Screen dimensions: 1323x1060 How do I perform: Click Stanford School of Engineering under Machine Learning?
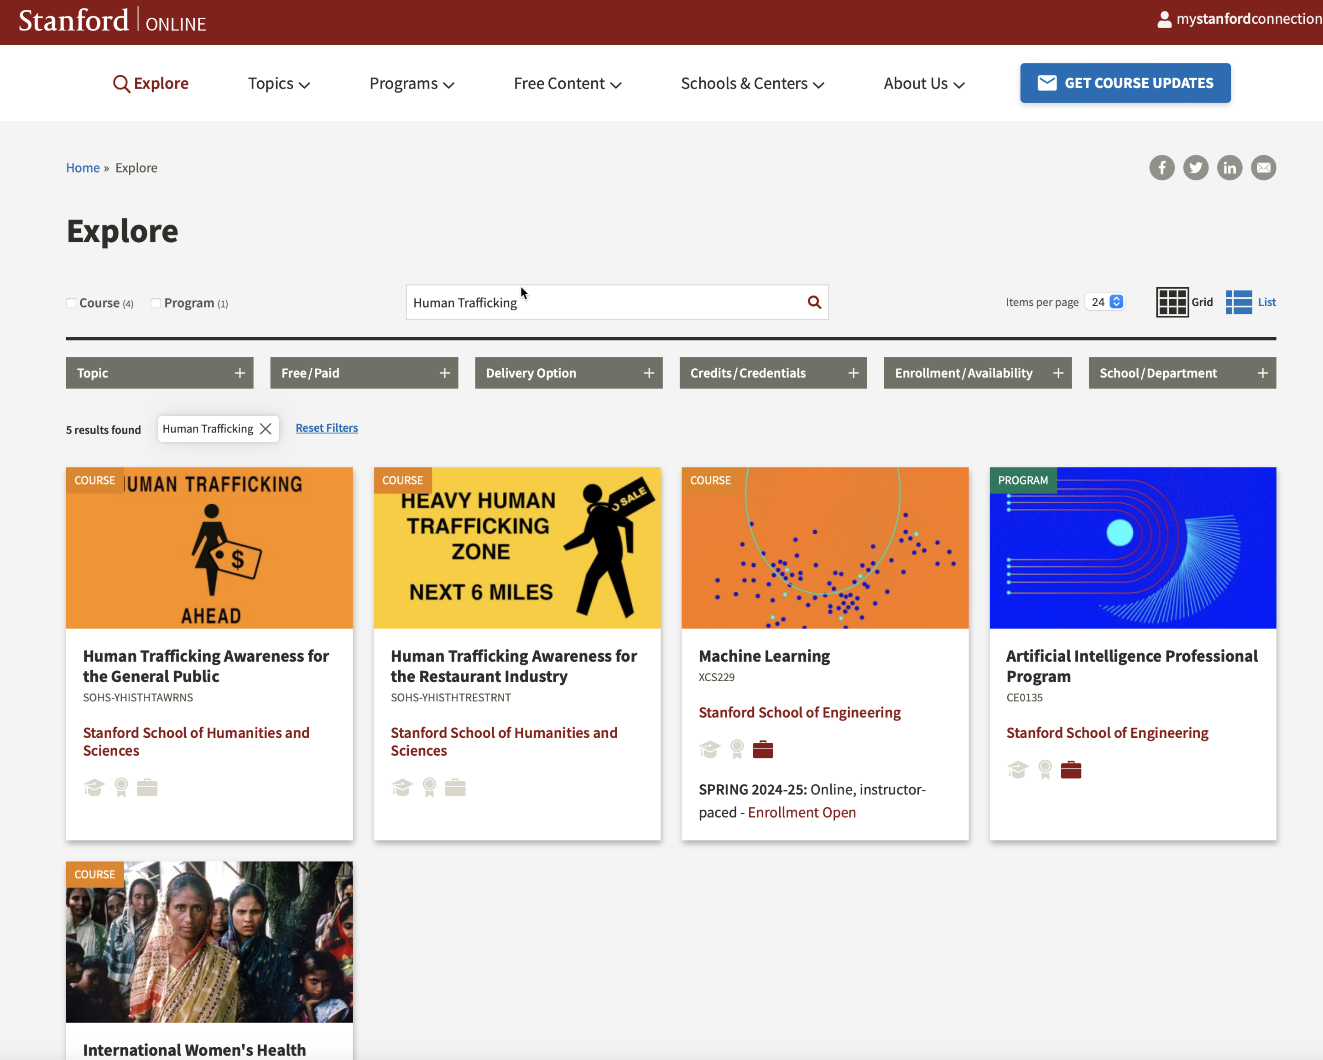(x=800, y=712)
